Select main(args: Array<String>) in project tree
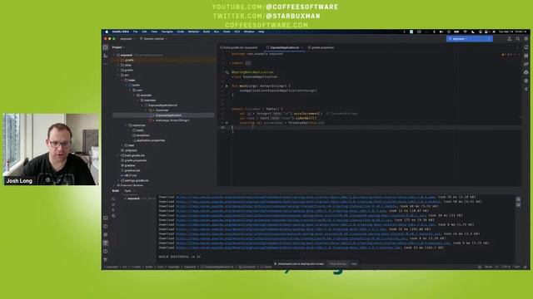The image size is (533, 299). click(172, 120)
